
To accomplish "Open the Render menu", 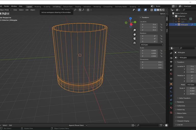I will pos(6,6).
